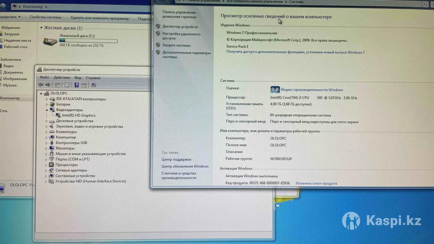This screenshot has height=244, width=434.
Task: Expand the Устройства HID node
Action: (46, 181)
